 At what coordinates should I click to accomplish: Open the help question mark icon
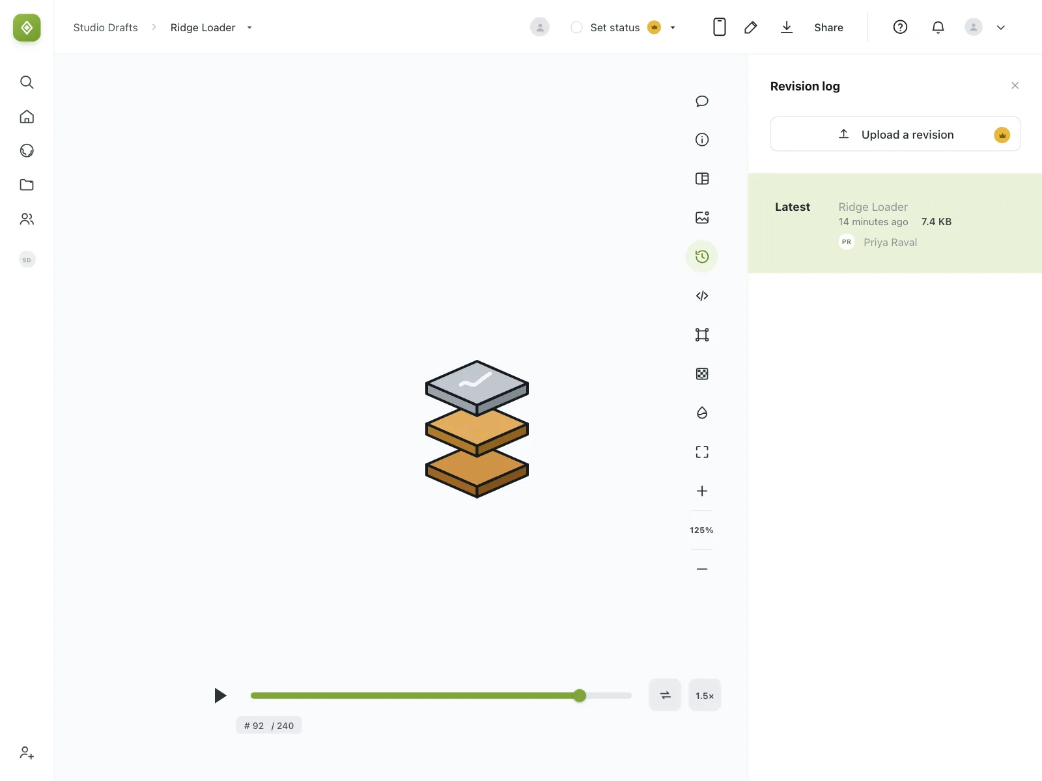pyautogui.click(x=900, y=27)
